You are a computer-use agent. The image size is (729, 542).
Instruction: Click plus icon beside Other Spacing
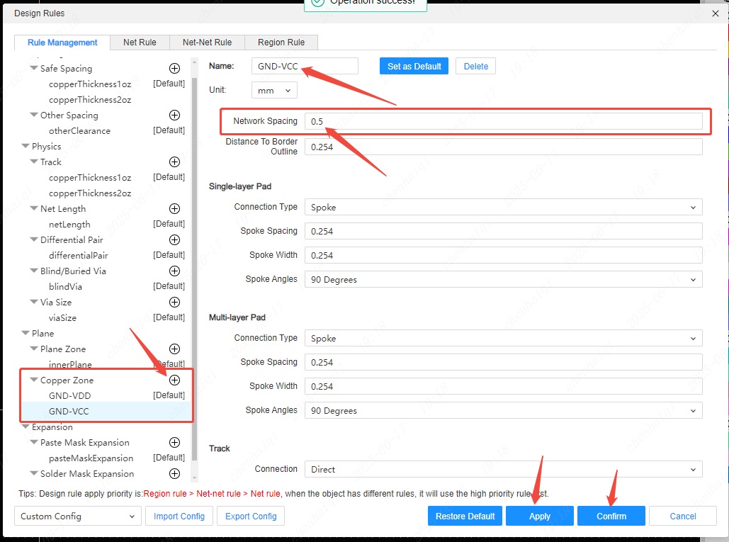click(174, 115)
